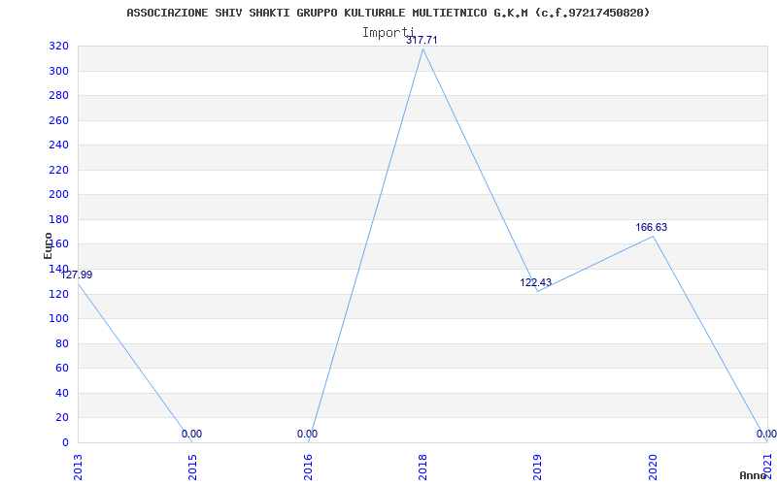Click the 100 y-axis tick label

[x=58, y=319]
